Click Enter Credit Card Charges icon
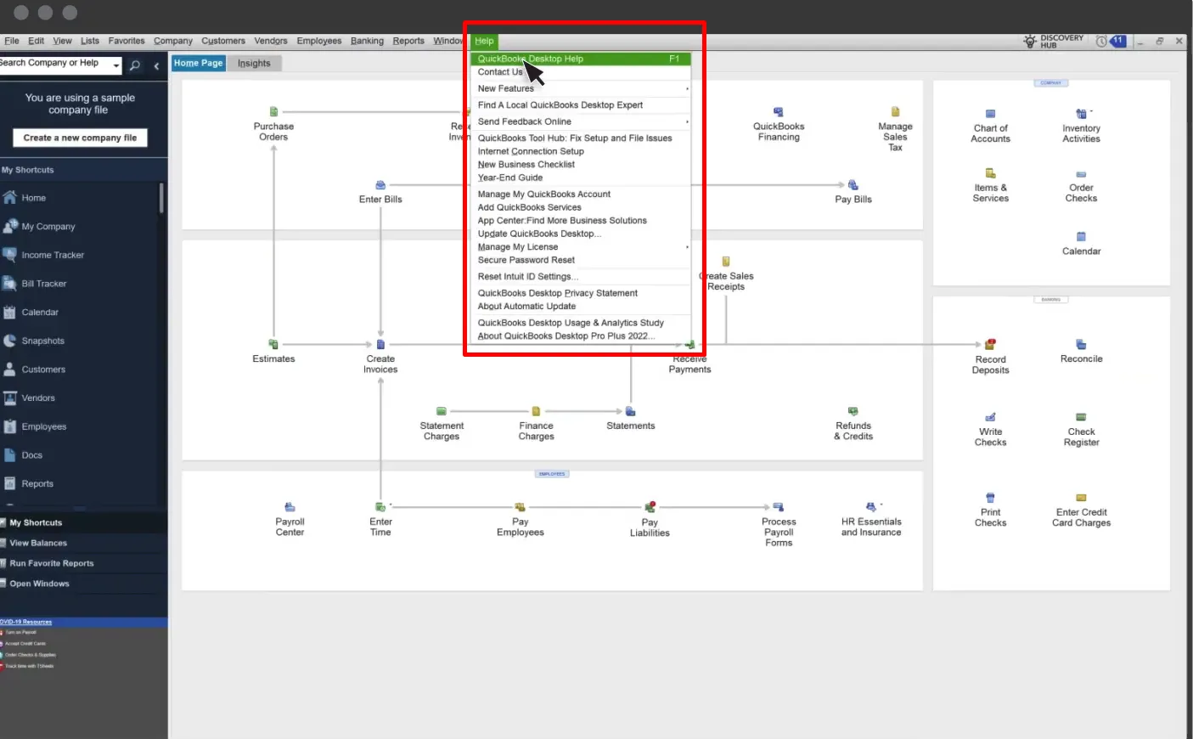 tap(1081, 498)
